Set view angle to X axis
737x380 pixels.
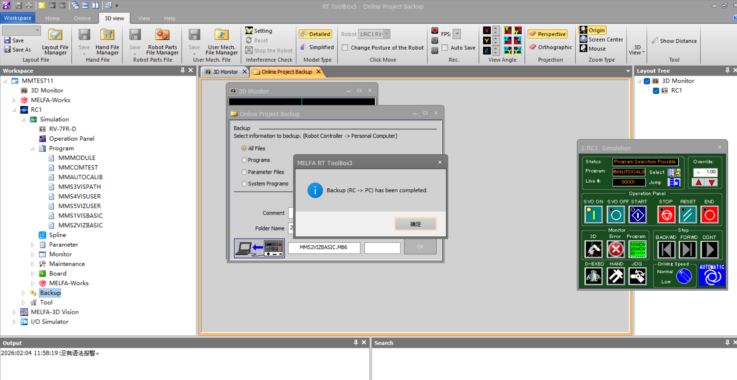click(x=487, y=31)
